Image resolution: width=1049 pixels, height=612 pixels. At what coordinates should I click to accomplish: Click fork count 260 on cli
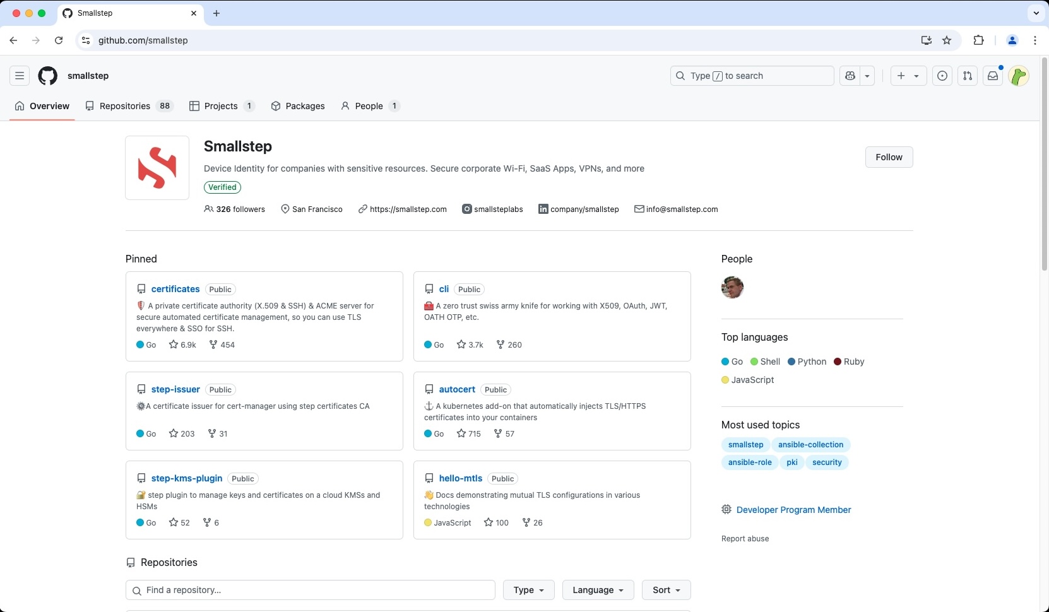509,344
